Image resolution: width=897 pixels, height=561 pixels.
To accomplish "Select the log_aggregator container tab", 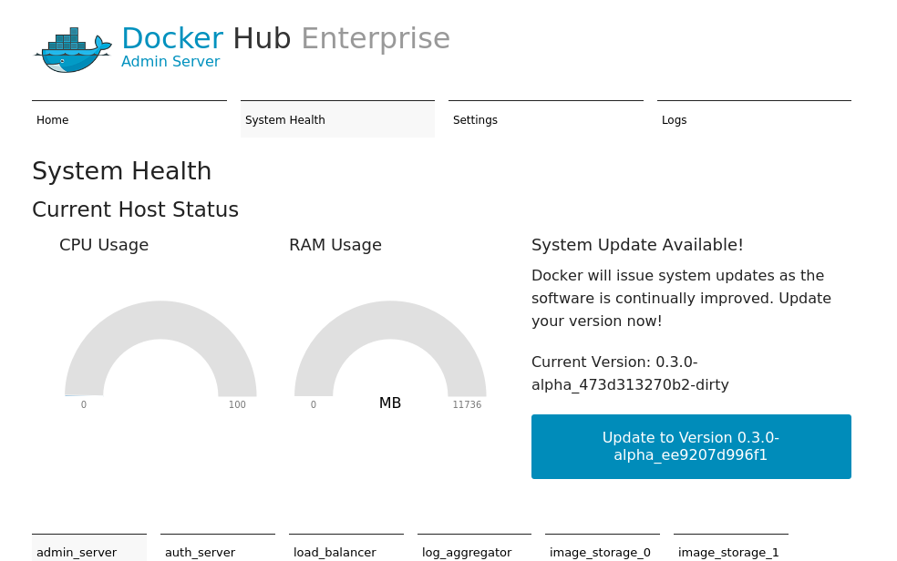I will (474, 548).
